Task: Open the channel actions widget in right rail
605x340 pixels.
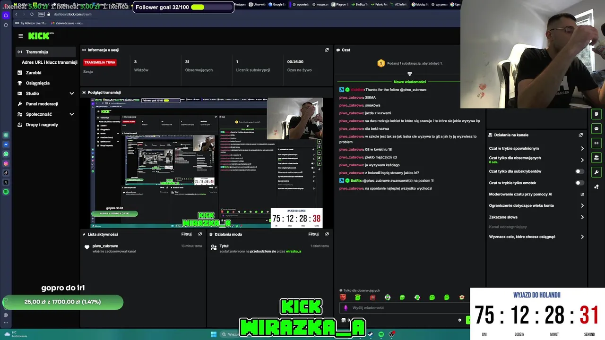Action: tap(596, 158)
